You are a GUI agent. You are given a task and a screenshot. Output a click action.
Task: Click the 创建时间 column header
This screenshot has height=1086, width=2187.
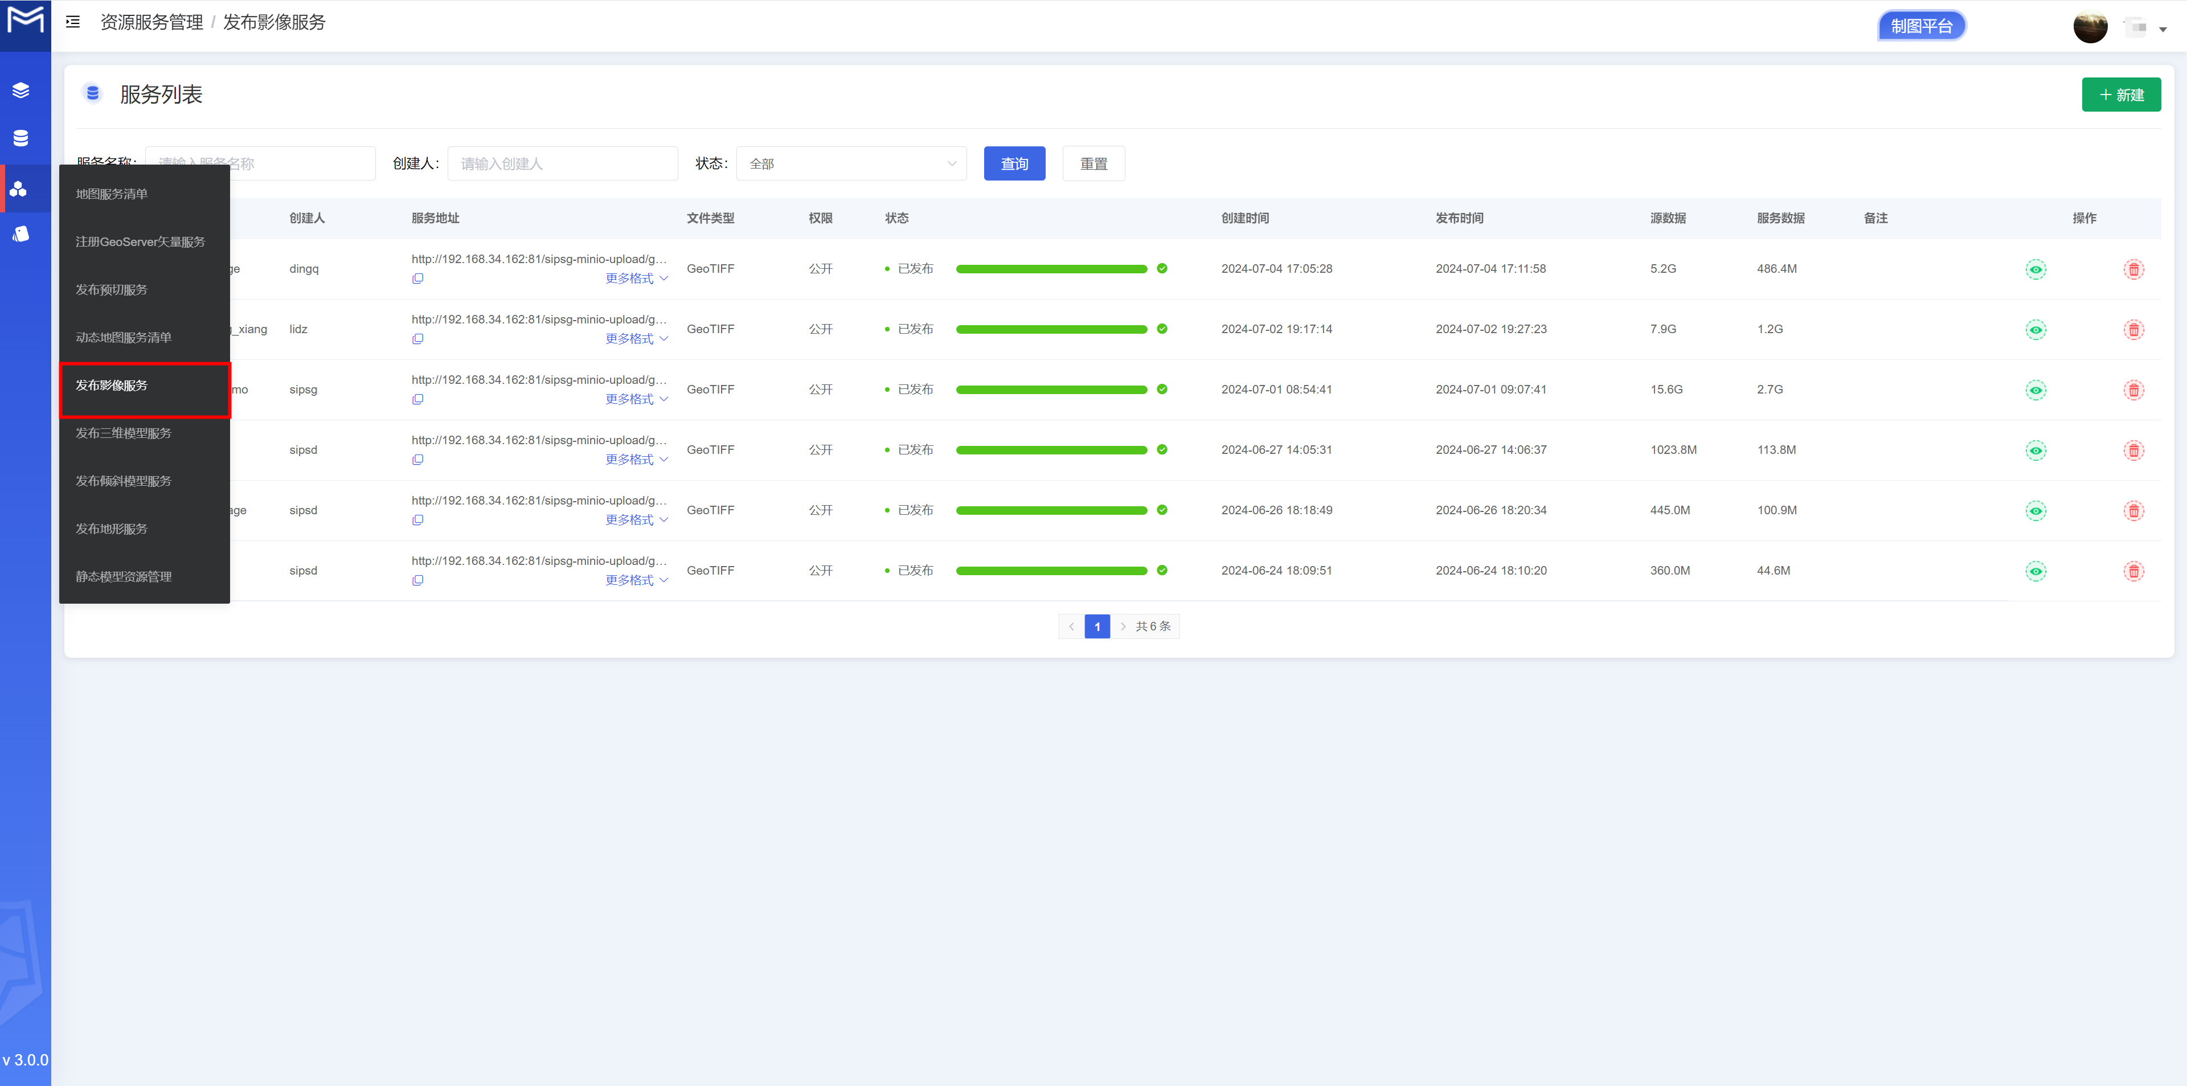(x=1244, y=218)
